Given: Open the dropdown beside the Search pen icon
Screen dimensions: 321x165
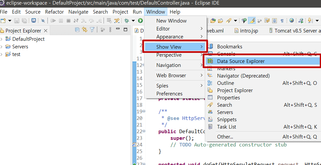Looking at the screenshot, I should (235, 21).
